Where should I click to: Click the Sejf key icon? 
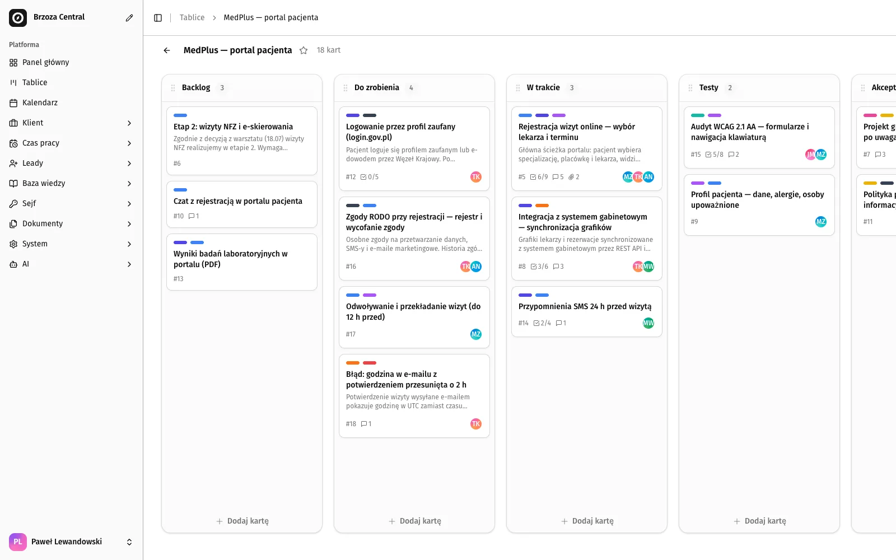pos(13,204)
